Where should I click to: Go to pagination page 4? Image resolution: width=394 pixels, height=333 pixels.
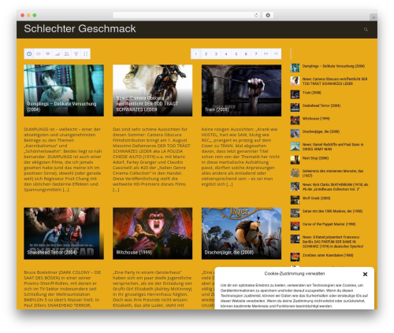[x=226, y=54]
